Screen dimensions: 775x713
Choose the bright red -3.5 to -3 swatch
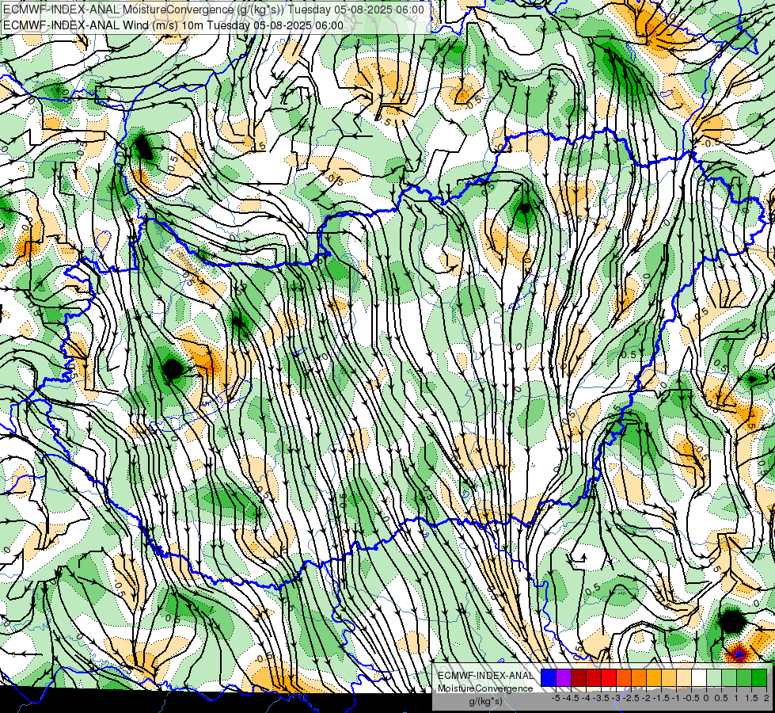(x=609, y=678)
